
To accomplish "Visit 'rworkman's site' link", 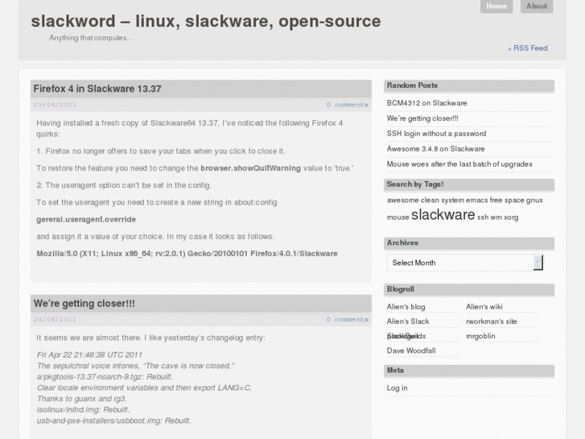I will click(x=491, y=321).
